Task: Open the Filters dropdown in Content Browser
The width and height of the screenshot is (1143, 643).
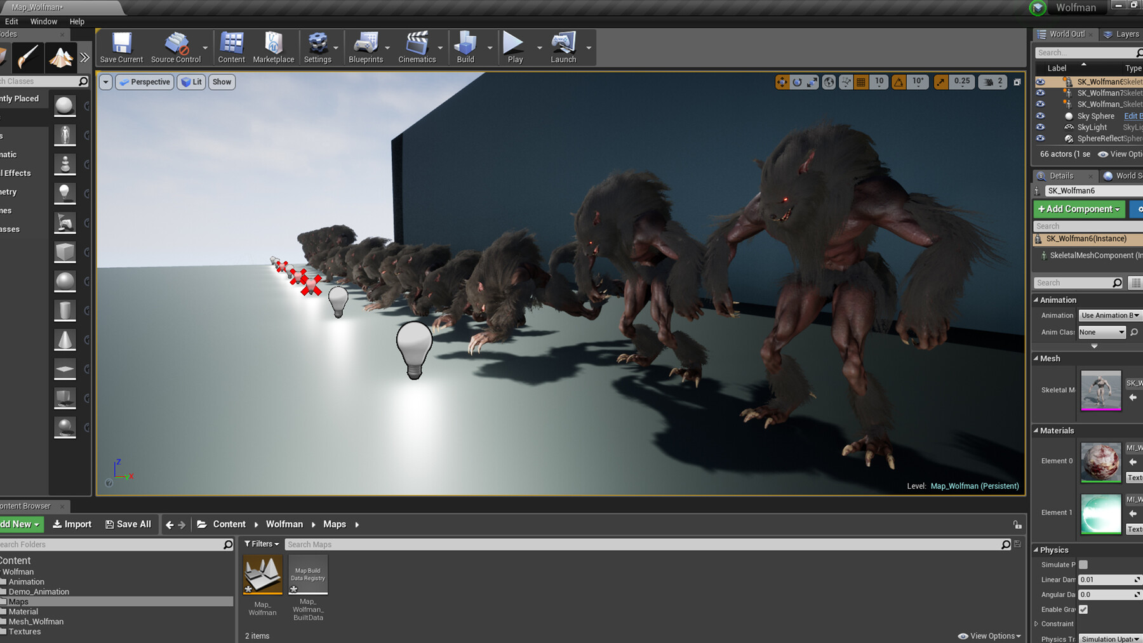Action: [x=262, y=544]
